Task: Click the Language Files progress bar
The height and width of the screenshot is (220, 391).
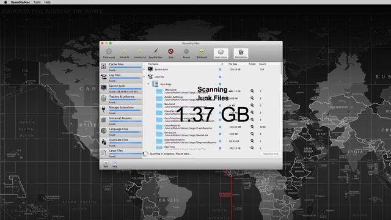Action: click(125, 132)
